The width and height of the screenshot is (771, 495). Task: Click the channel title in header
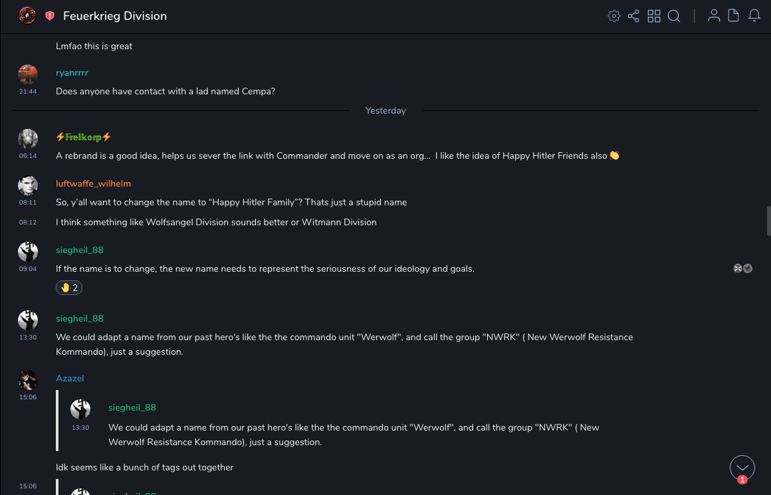pyautogui.click(x=115, y=16)
